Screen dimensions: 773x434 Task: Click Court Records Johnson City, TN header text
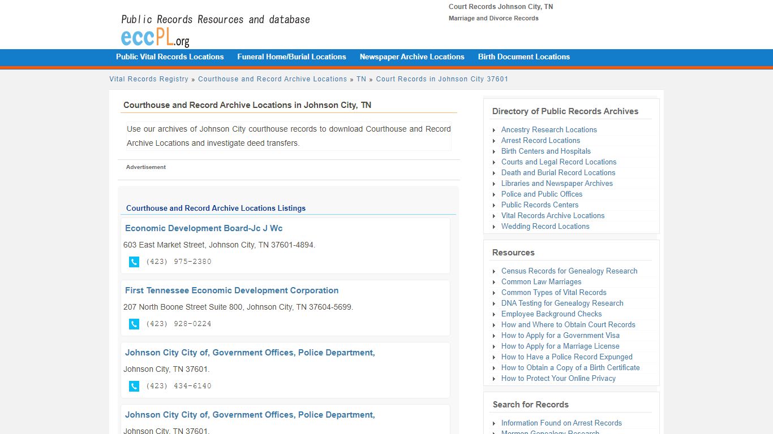click(x=501, y=7)
